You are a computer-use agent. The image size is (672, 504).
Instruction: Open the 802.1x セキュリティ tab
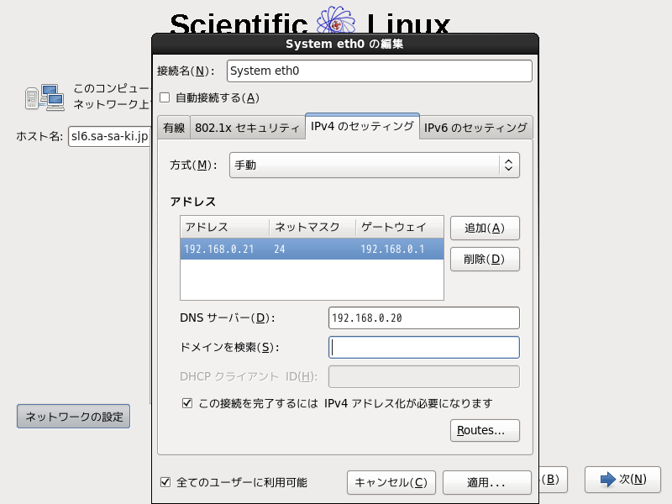click(x=247, y=128)
